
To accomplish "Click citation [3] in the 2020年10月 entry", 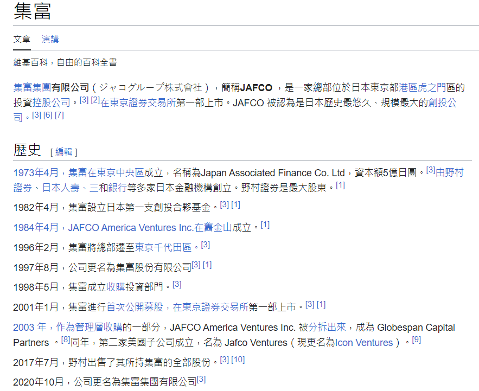I will pos(201,380).
